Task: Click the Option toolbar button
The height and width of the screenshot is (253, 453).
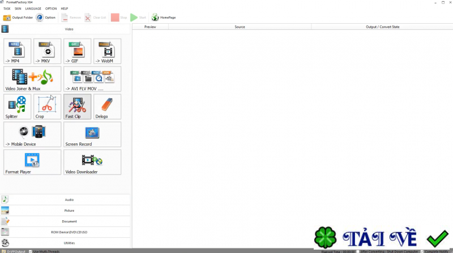Action: pos(46,18)
